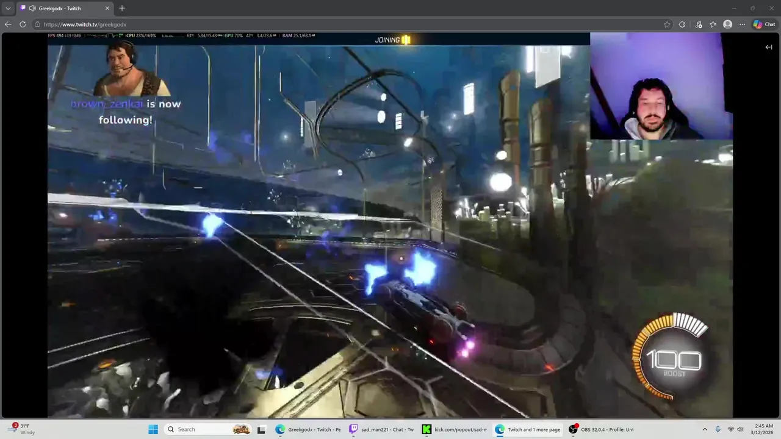Add this page to favorites star
Screen dimensions: 781x439
667,24
